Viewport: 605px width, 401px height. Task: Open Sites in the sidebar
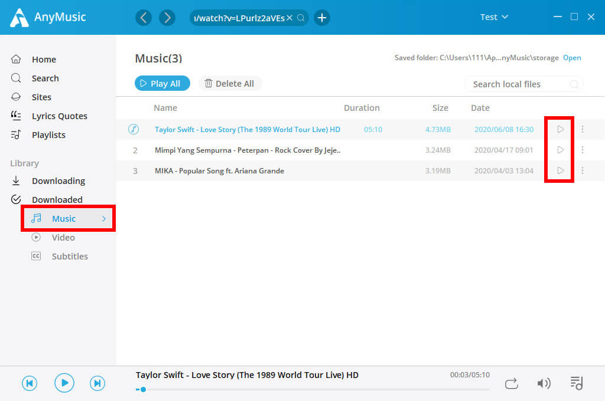41,97
